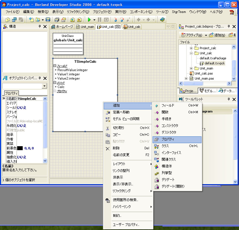Viewport: 239px width, 230px height.
Task: Switch to the ホームページ tab
Action: [x=62, y=27]
